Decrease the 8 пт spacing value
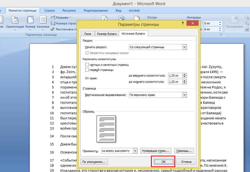The image size is (250, 172). (x=220, y=30)
